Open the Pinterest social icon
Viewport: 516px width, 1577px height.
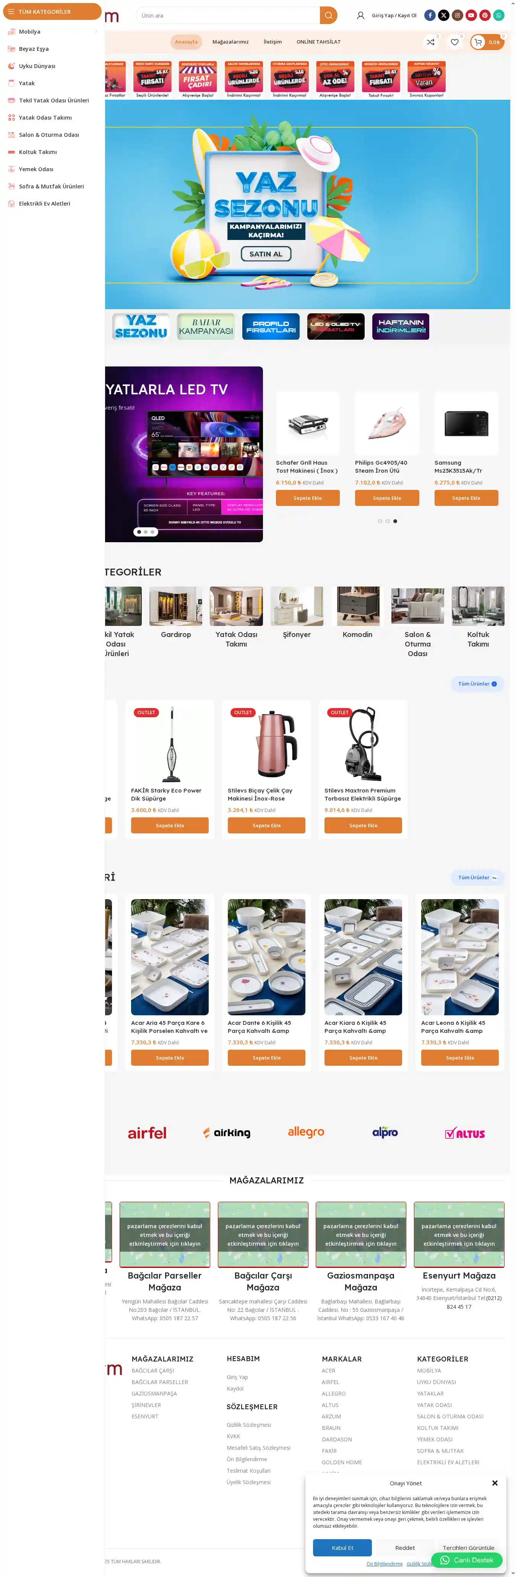click(485, 15)
